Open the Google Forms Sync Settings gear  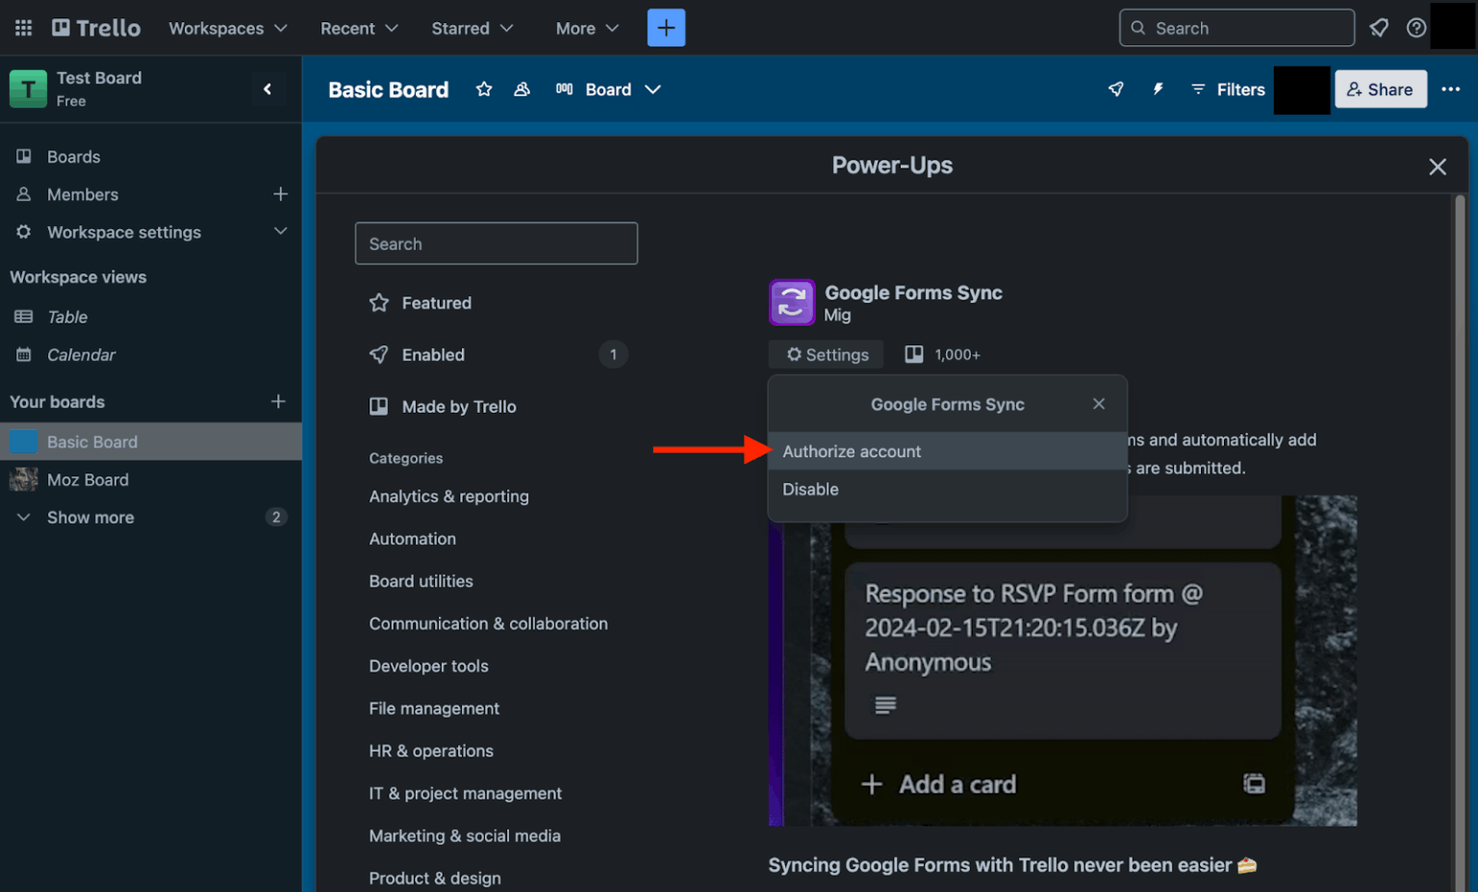(826, 354)
